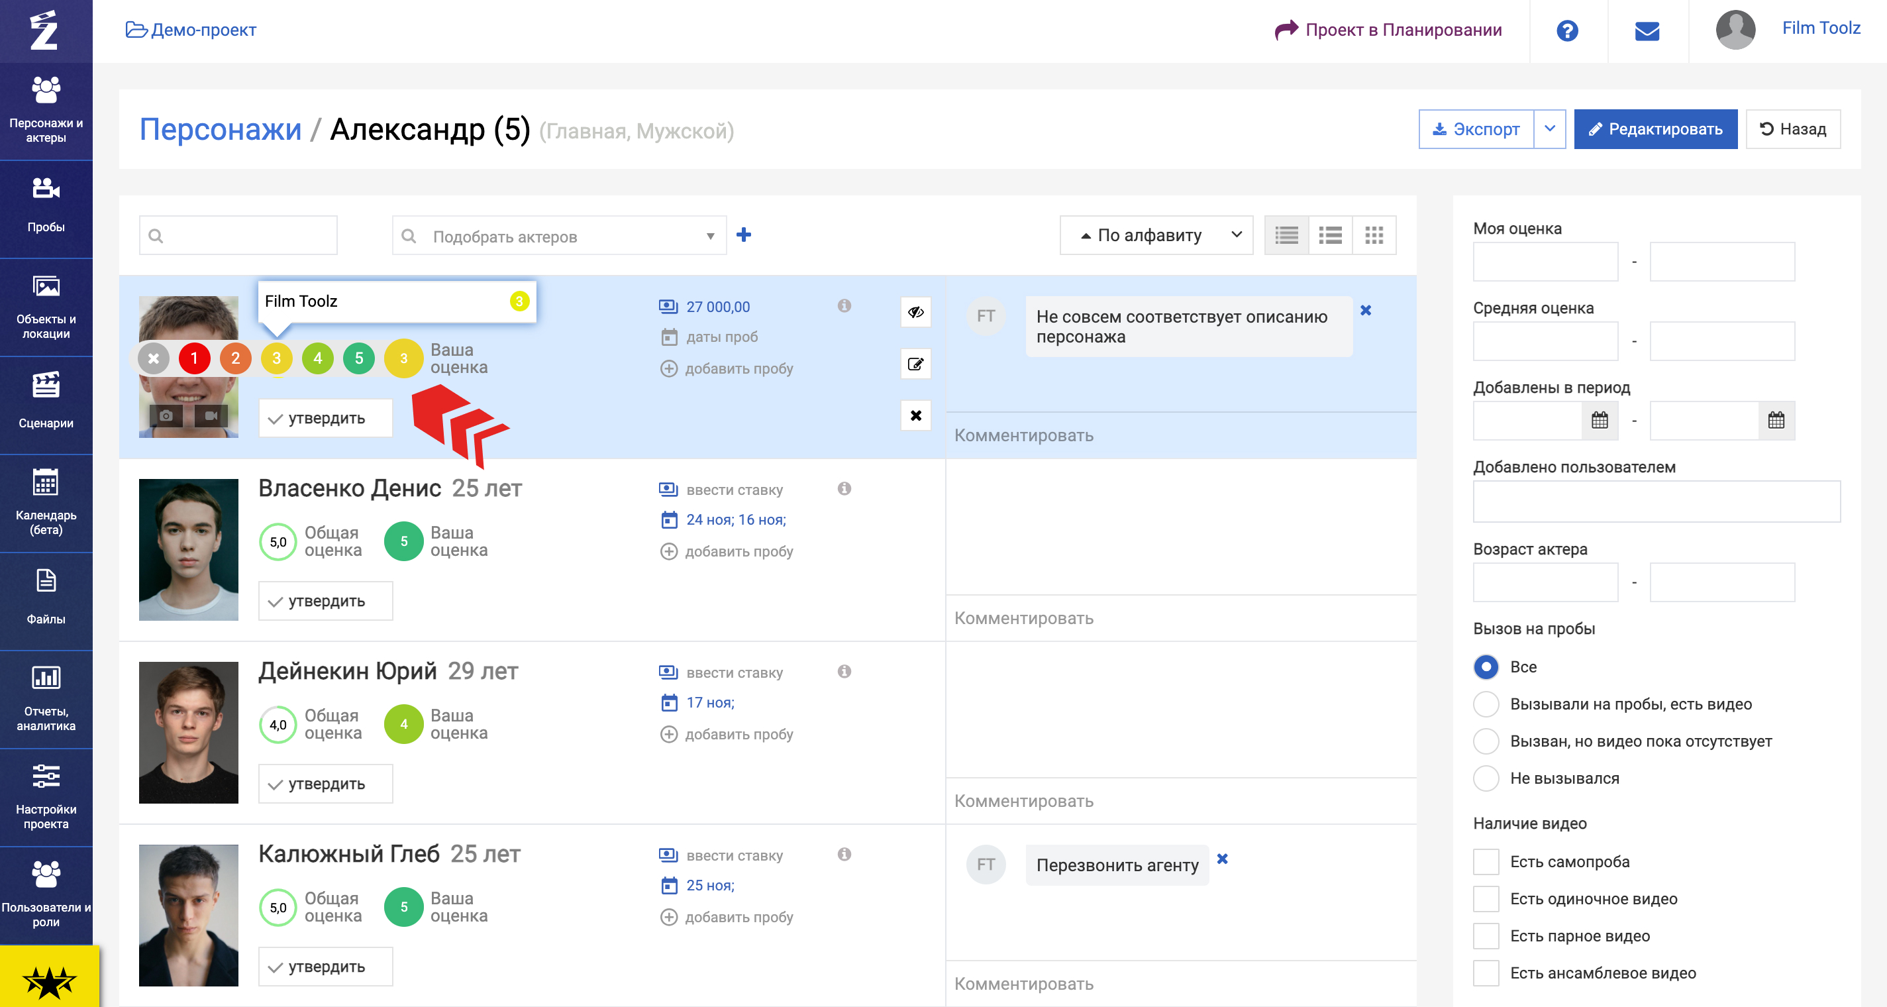Click the Редактировать button
Image resolution: width=1887 pixels, height=1007 pixels.
pos(1656,130)
